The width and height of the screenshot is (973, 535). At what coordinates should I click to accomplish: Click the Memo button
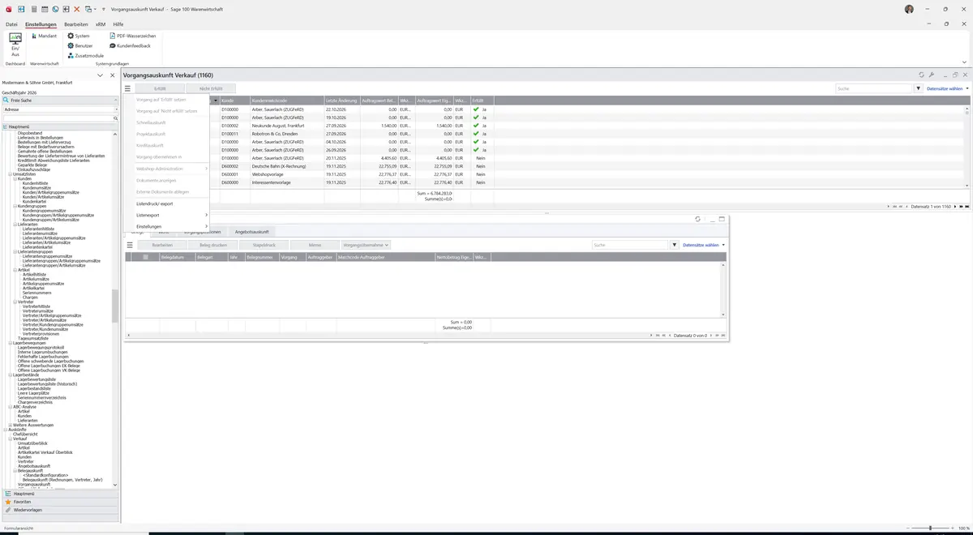tap(315, 245)
